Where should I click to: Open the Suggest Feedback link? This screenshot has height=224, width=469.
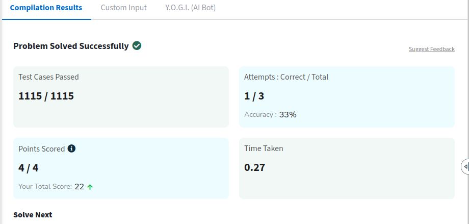click(x=432, y=49)
